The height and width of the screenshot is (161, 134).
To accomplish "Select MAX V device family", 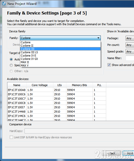I will tap(60, 65).
